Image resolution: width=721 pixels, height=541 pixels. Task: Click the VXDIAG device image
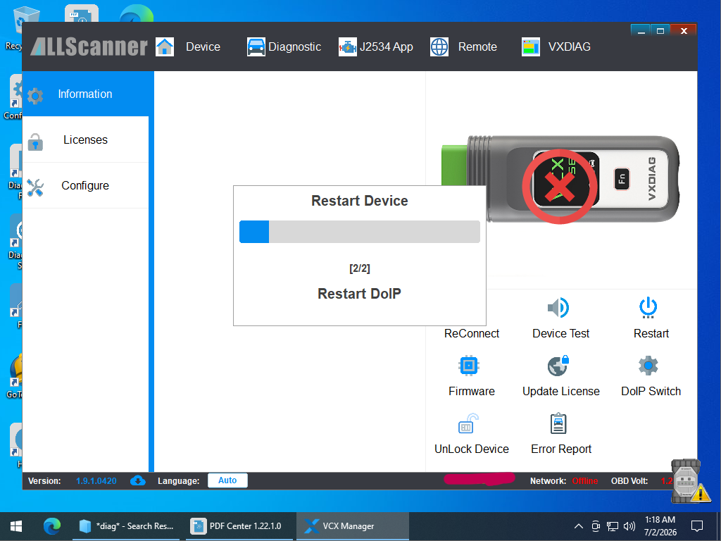(x=560, y=179)
